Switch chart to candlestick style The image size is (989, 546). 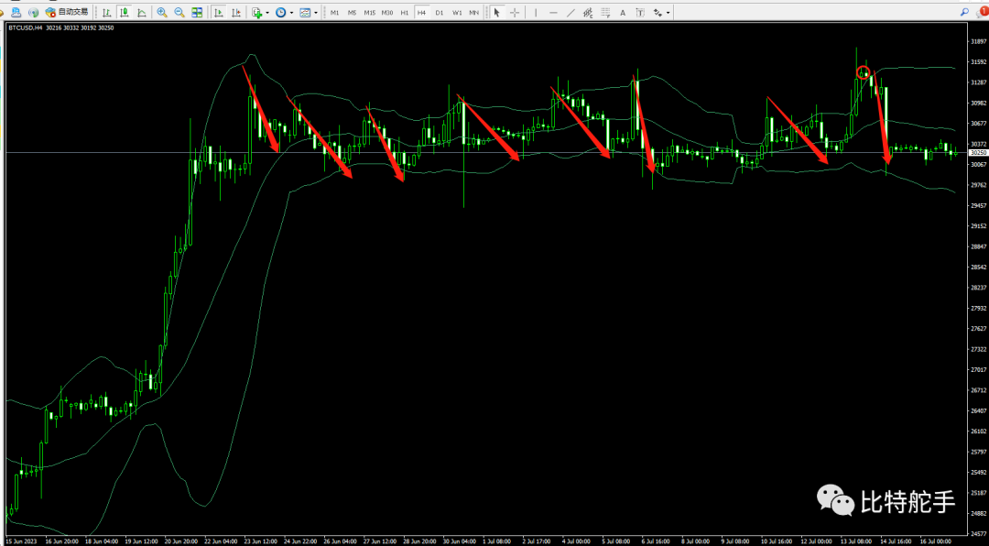click(125, 12)
